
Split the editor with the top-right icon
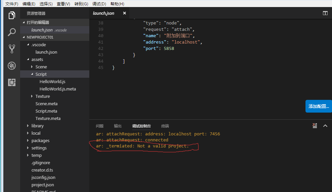point(325,13)
